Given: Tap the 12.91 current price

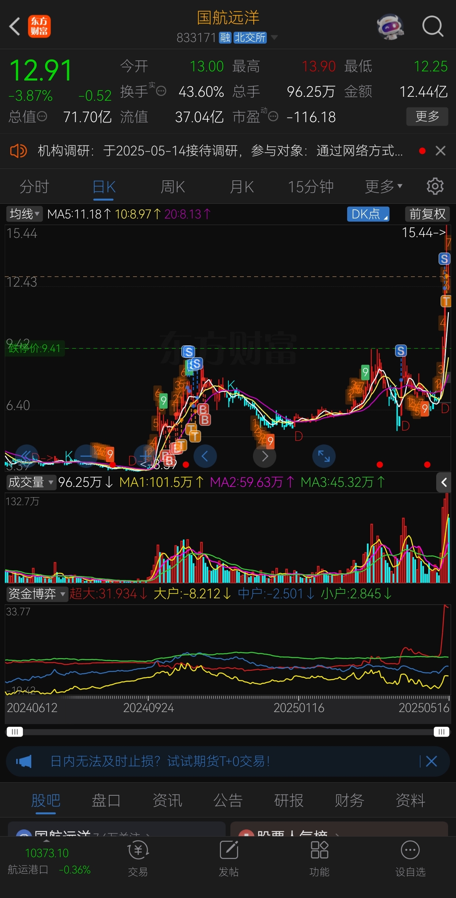Looking at the screenshot, I should 41,71.
